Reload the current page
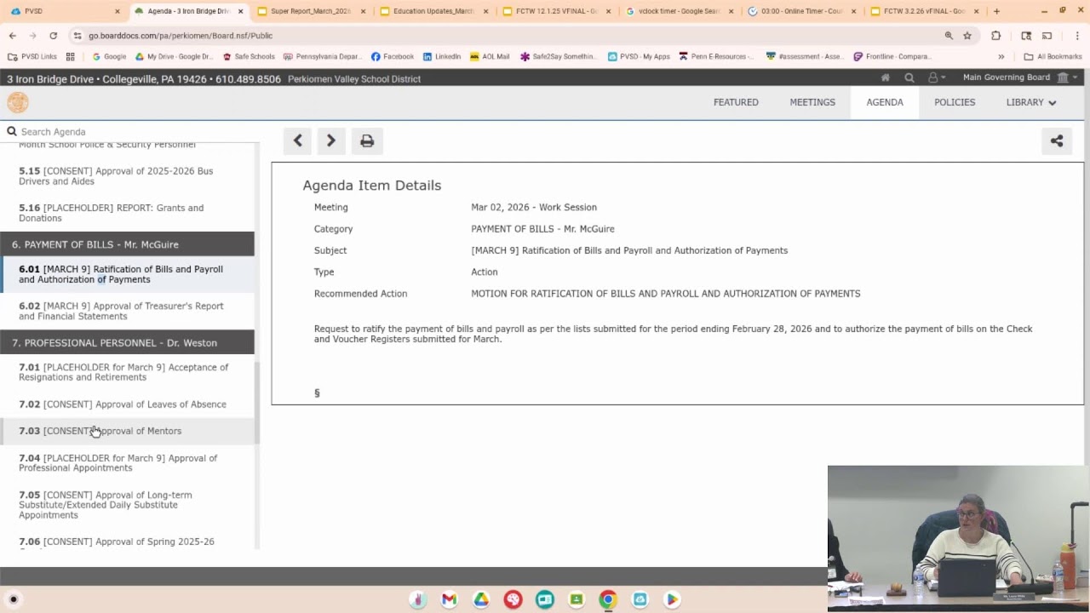1090x613 pixels. tap(53, 36)
